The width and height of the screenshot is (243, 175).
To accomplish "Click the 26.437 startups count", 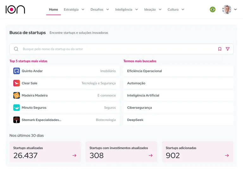I will (25, 155).
